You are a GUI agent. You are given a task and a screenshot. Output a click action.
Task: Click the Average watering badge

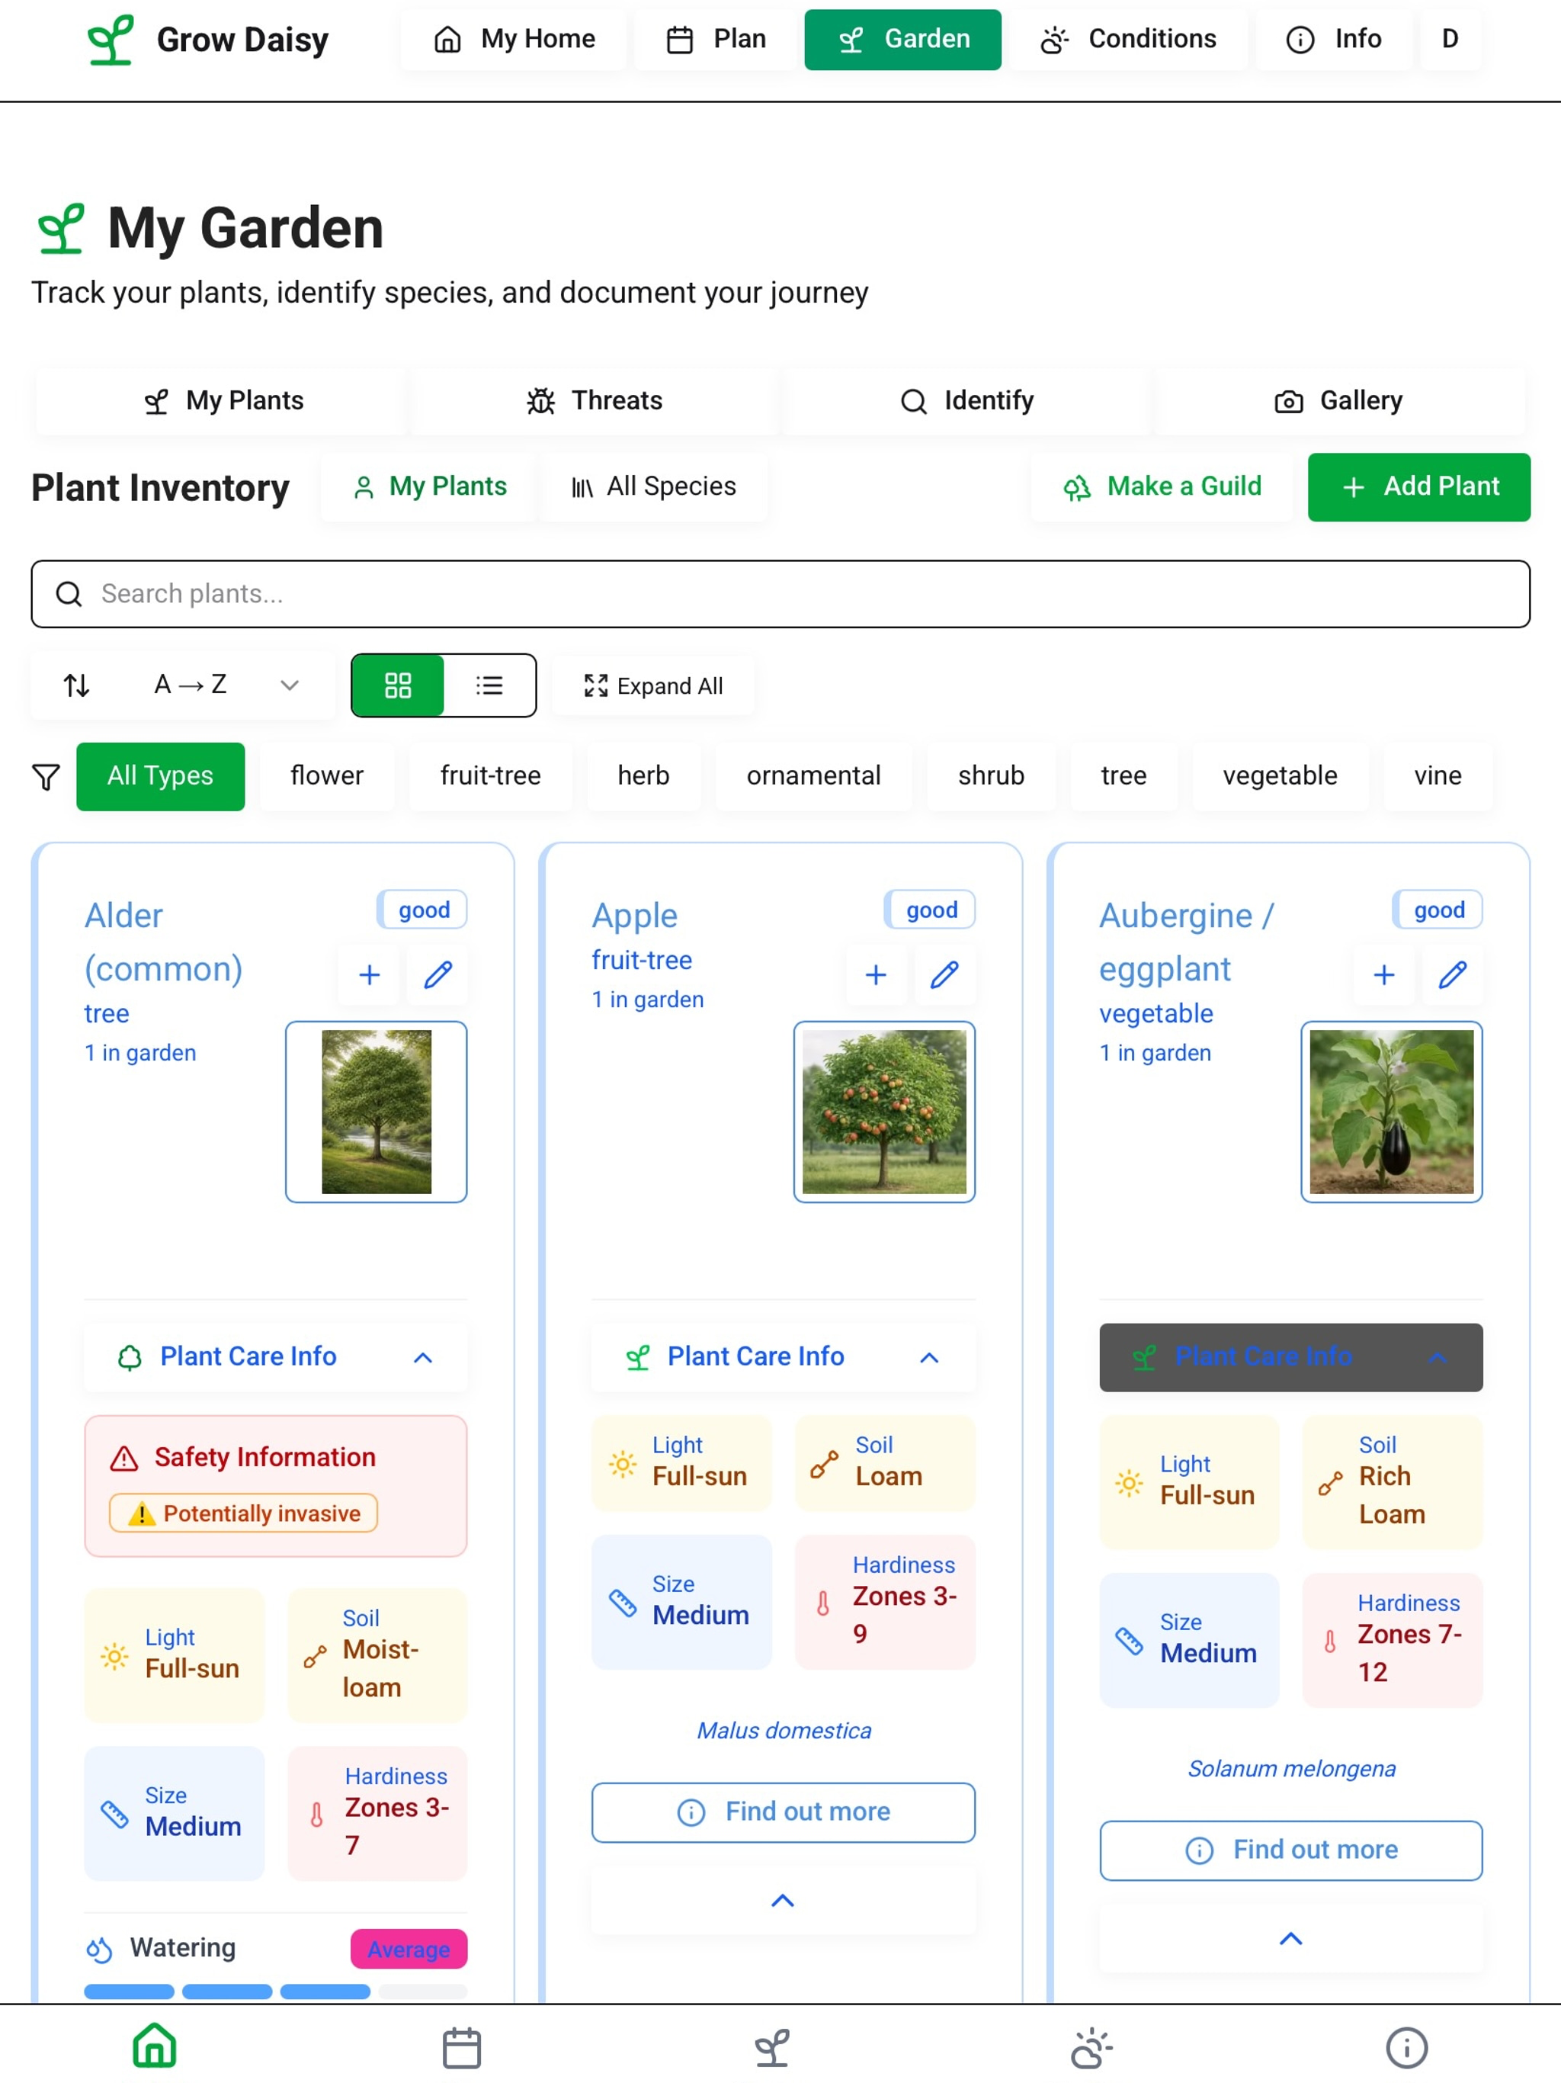pos(409,1950)
